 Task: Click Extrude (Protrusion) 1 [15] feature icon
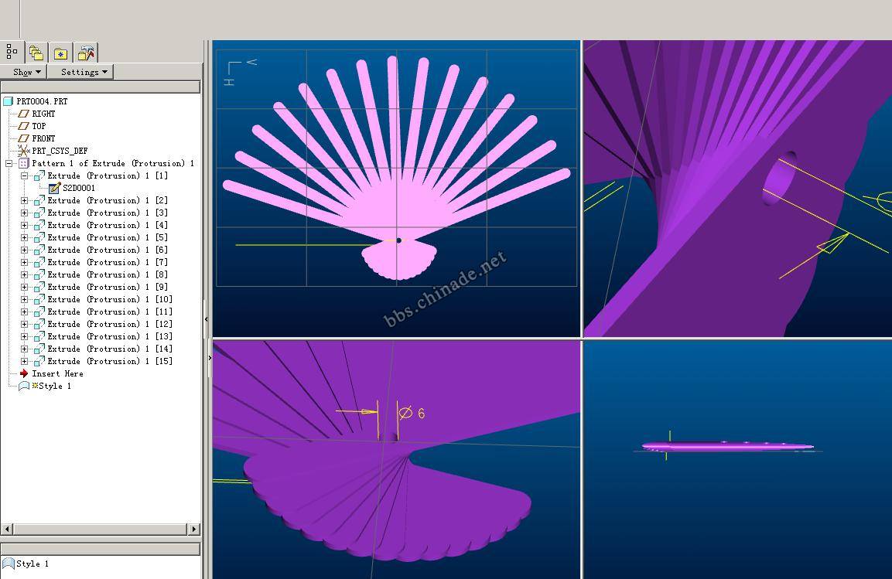[39, 361]
